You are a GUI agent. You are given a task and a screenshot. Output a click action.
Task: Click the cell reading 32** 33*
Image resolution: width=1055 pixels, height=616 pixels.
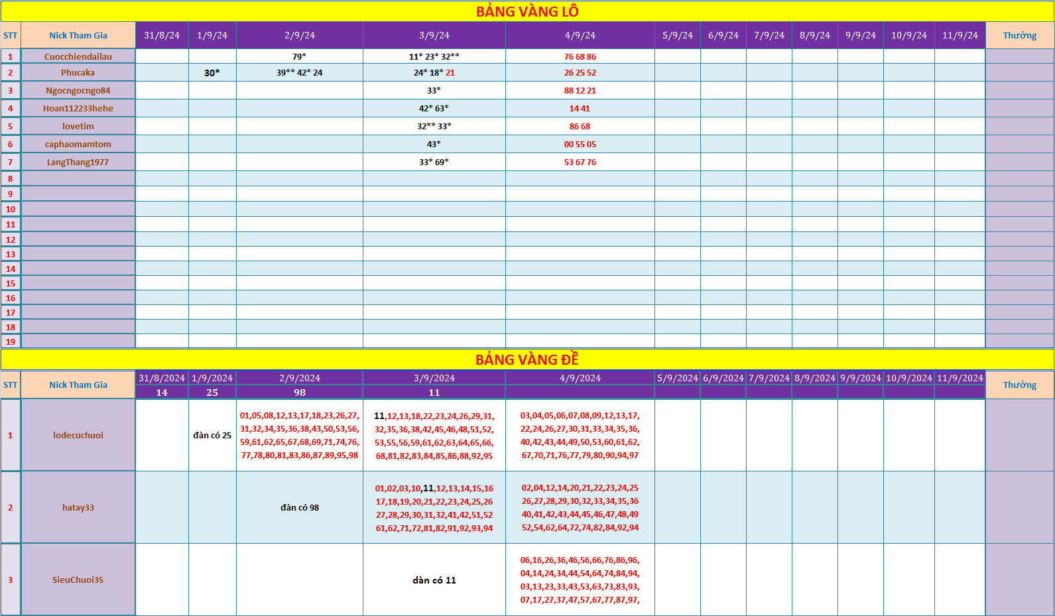point(434,126)
